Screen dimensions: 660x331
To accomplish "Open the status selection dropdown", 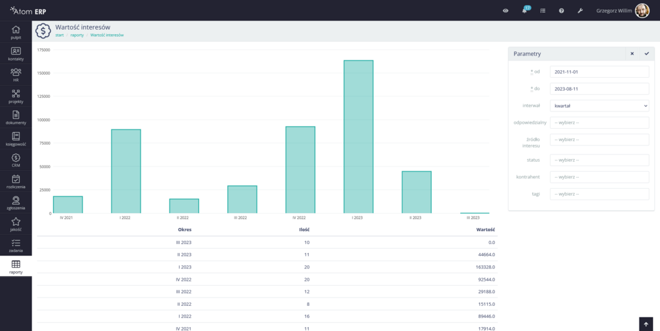I will (x=599, y=160).
